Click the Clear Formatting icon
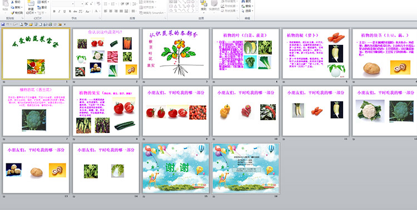 98,4
